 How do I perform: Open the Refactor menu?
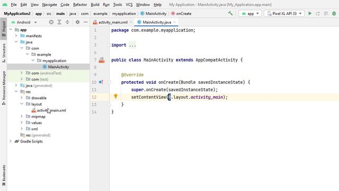(80, 5)
